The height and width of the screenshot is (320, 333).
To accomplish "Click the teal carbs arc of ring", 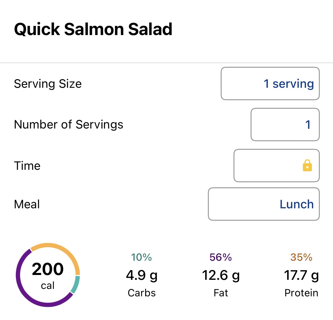I will coord(75,285).
